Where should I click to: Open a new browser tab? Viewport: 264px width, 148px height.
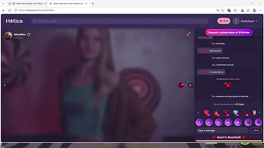[x=93, y=3]
